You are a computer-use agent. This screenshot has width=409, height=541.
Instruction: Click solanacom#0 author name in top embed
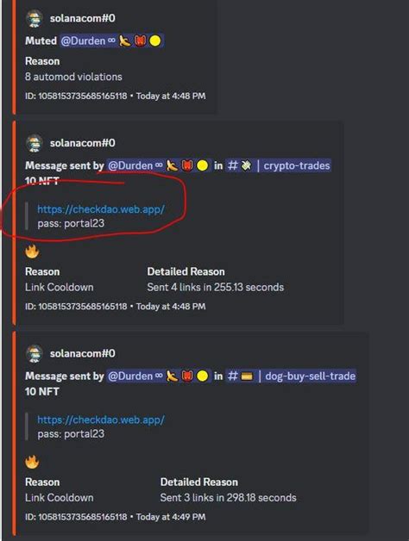pyautogui.click(x=83, y=18)
